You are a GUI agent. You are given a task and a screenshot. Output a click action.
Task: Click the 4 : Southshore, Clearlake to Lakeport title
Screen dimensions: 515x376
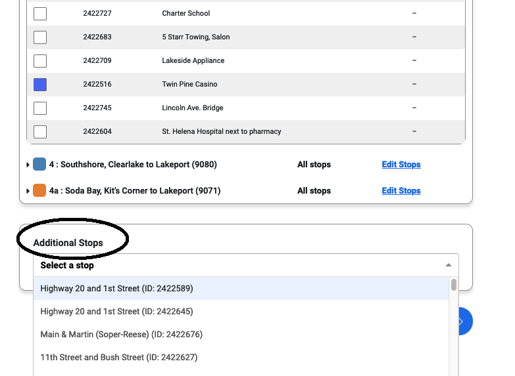pyautogui.click(x=133, y=165)
